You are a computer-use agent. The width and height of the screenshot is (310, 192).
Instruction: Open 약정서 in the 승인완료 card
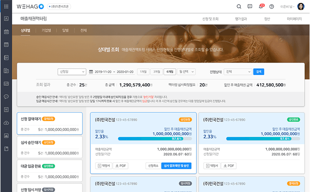tap(212, 166)
